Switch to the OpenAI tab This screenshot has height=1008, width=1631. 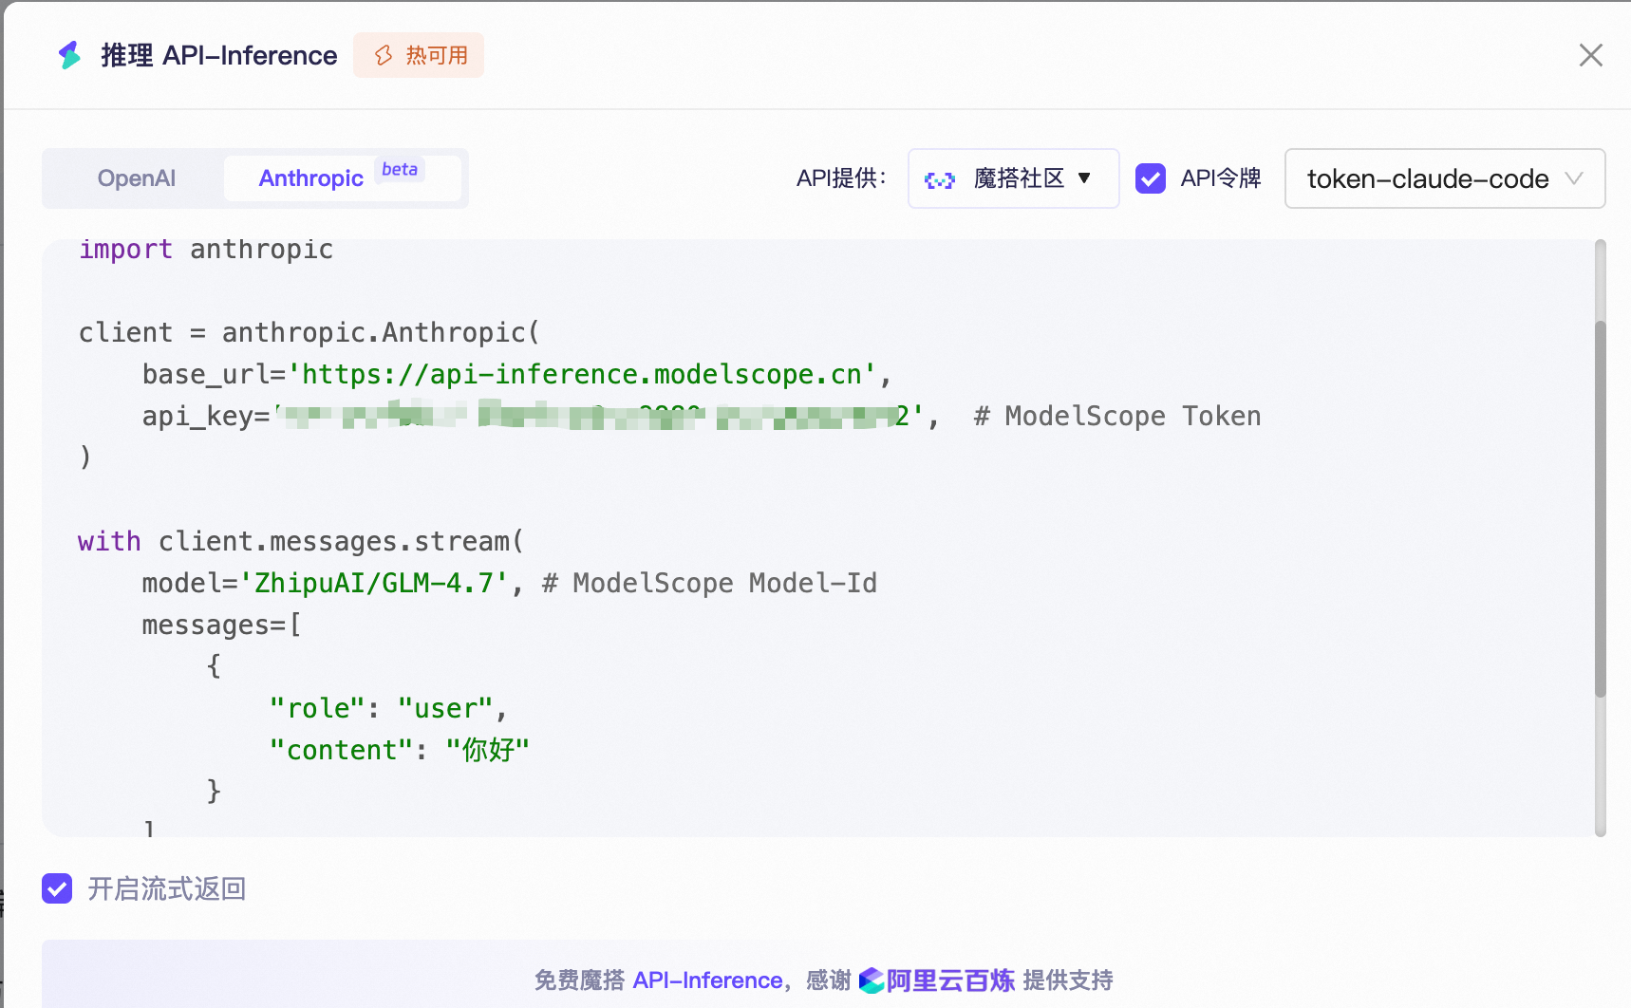click(137, 178)
